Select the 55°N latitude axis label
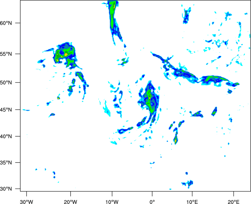Viewport: 251px width, 204px height. coord(6,54)
